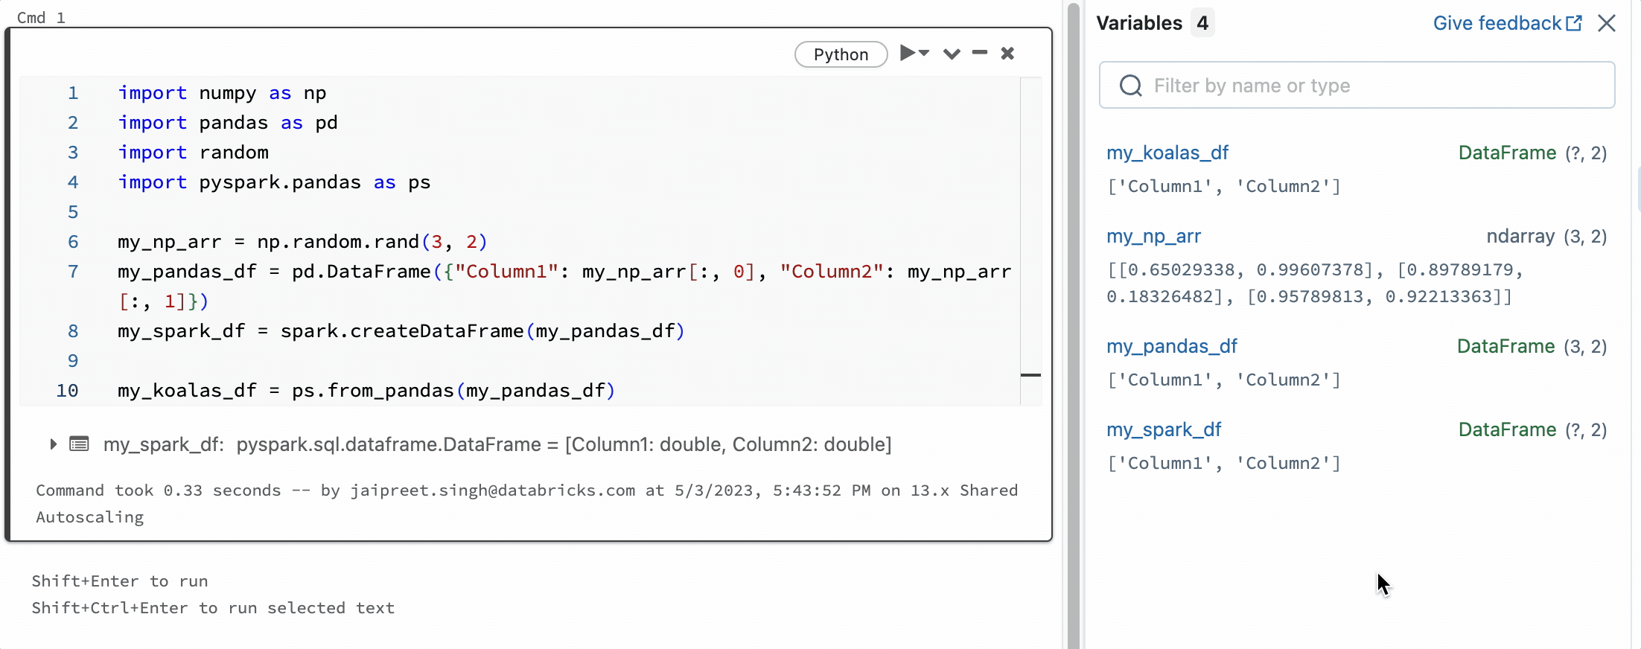
Task: Select the my_np_arr variable
Action: tap(1153, 236)
